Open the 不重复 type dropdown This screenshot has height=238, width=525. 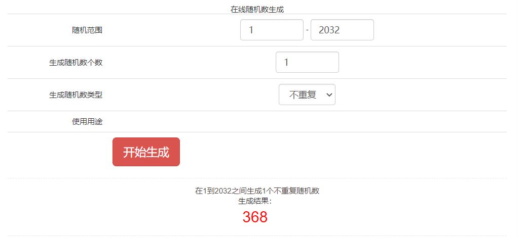click(307, 94)
